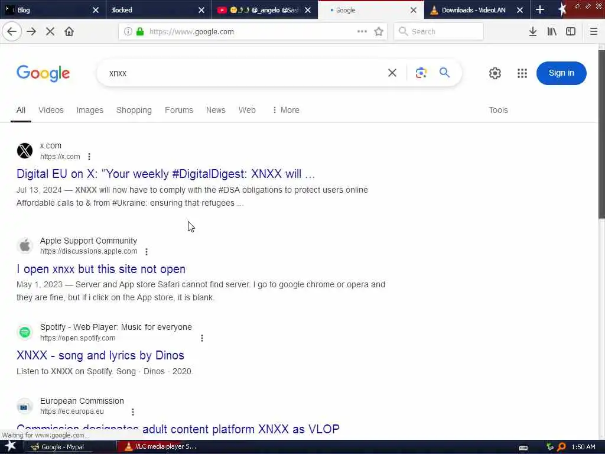Open options for European Commission result
605x454 pixels.
coord(133,412)
